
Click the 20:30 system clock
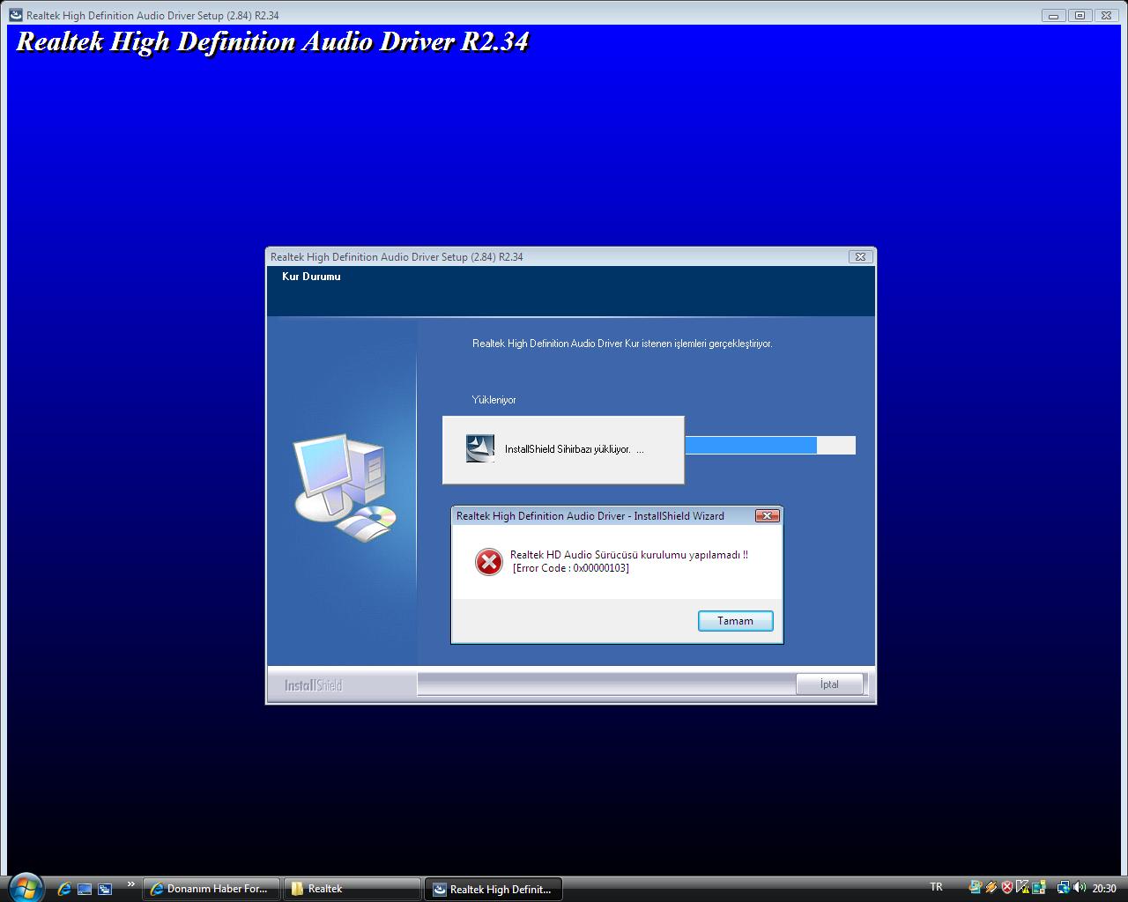point(1104,888)
